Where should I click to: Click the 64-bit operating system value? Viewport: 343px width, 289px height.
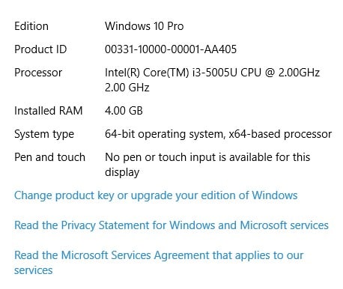point(218,134)
